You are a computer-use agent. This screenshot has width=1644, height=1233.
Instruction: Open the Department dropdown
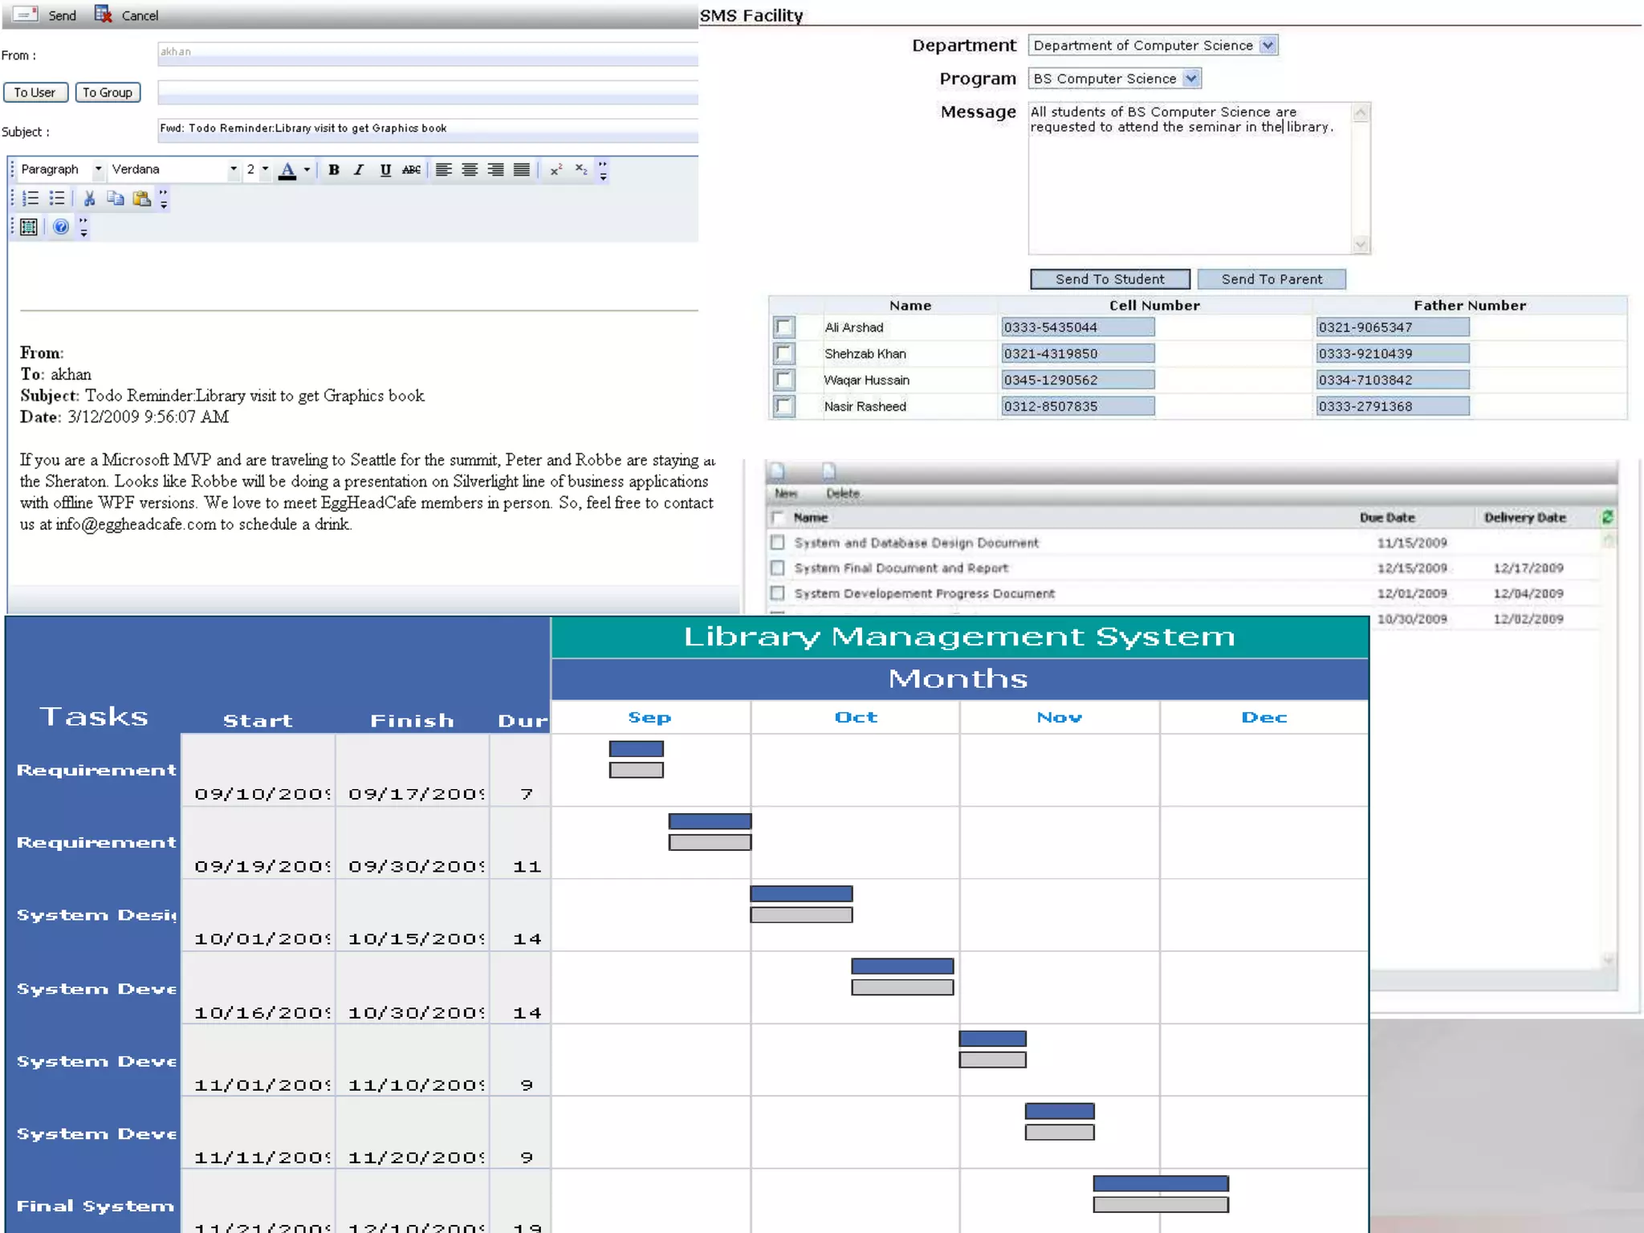(x=1268, y=46)
